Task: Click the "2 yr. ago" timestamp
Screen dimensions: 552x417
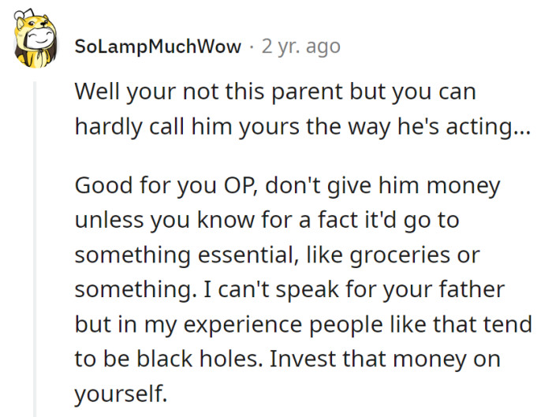Action: (300, 47)
